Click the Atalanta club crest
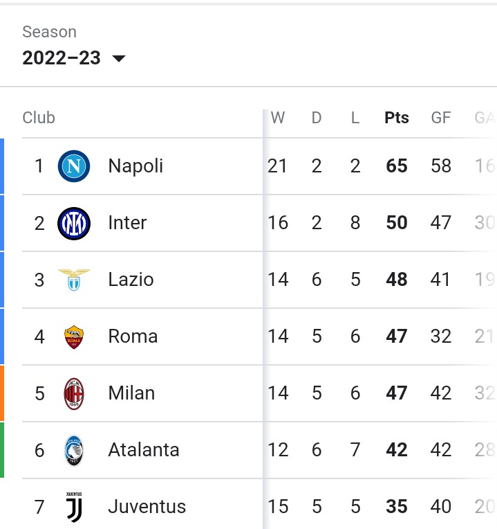The width and height of the screenshot is (497, 529). 74,450
